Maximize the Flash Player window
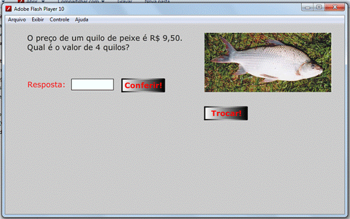 click(x=319, y=7)
